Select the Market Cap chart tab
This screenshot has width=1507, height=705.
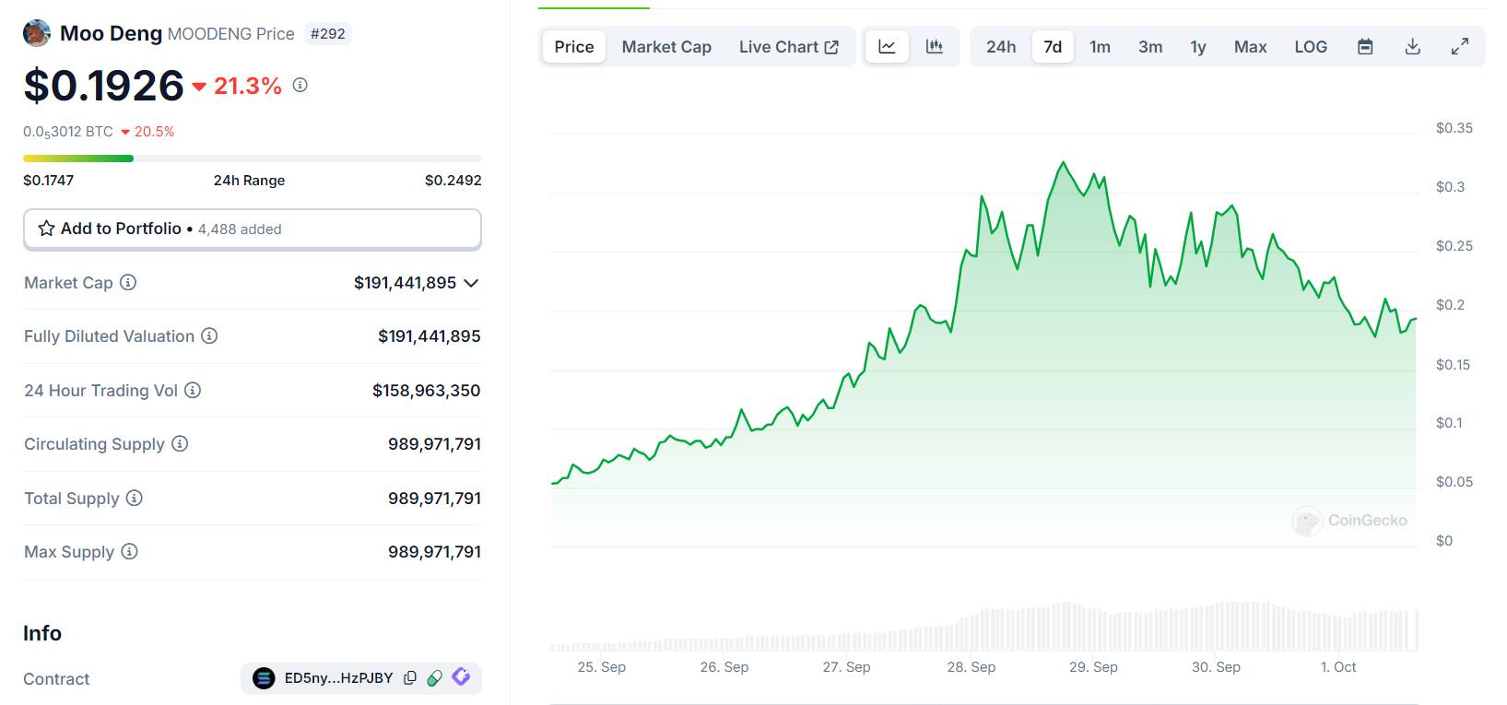(666, 46)
